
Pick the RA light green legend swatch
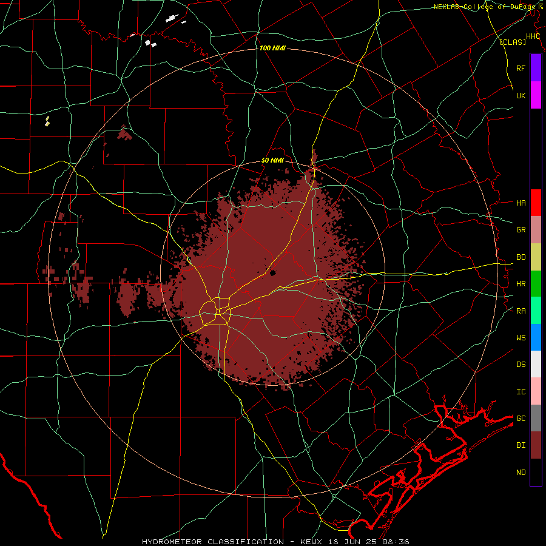[536, 311]
